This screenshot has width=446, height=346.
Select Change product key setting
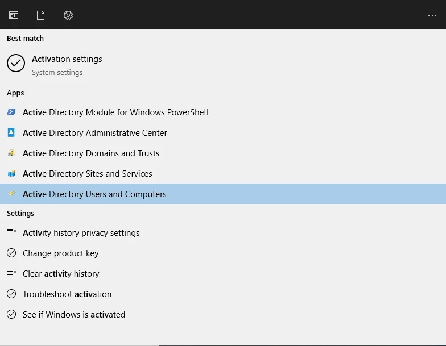coord(223,253)
